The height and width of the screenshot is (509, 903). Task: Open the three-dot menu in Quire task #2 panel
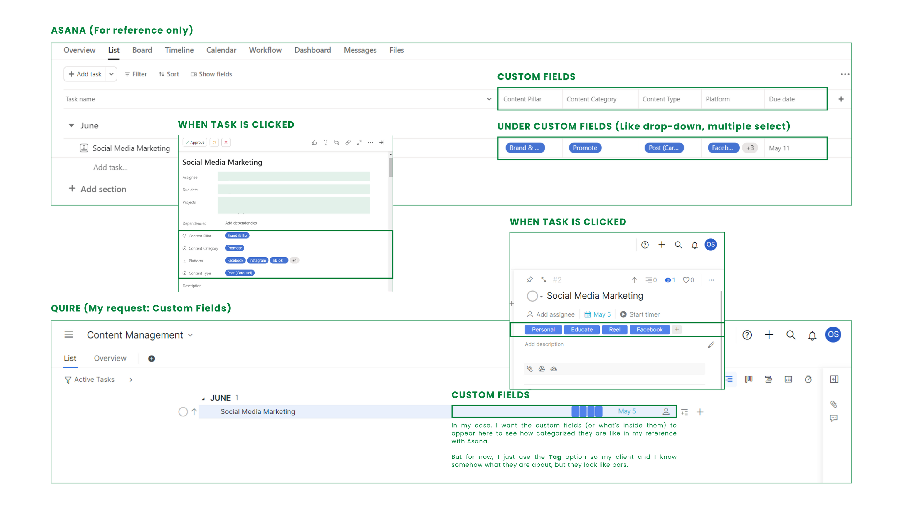click(711, 280)
